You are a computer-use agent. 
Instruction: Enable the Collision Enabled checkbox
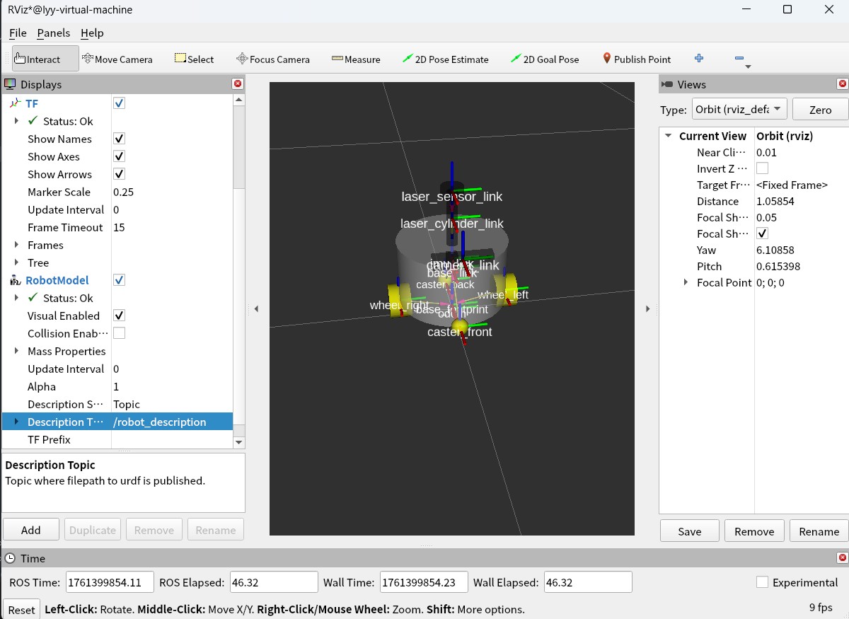pyautogui.click(x=119, y=333)
